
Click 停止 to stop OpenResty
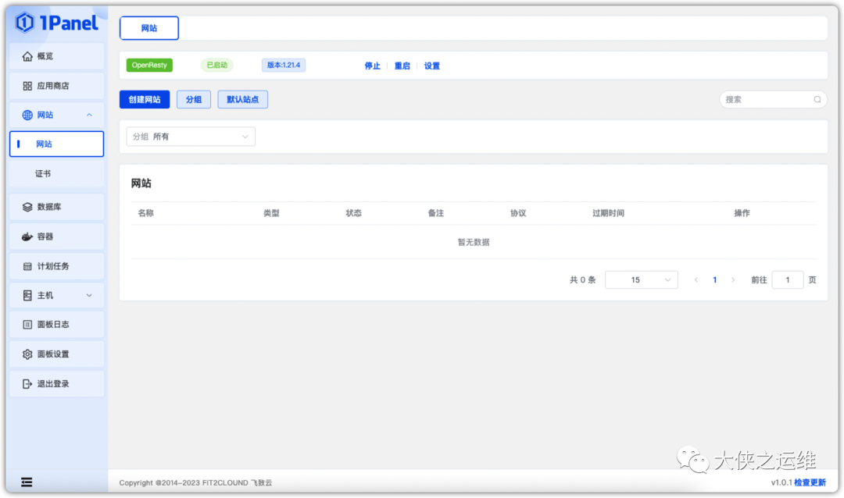(x=373, y=66)
